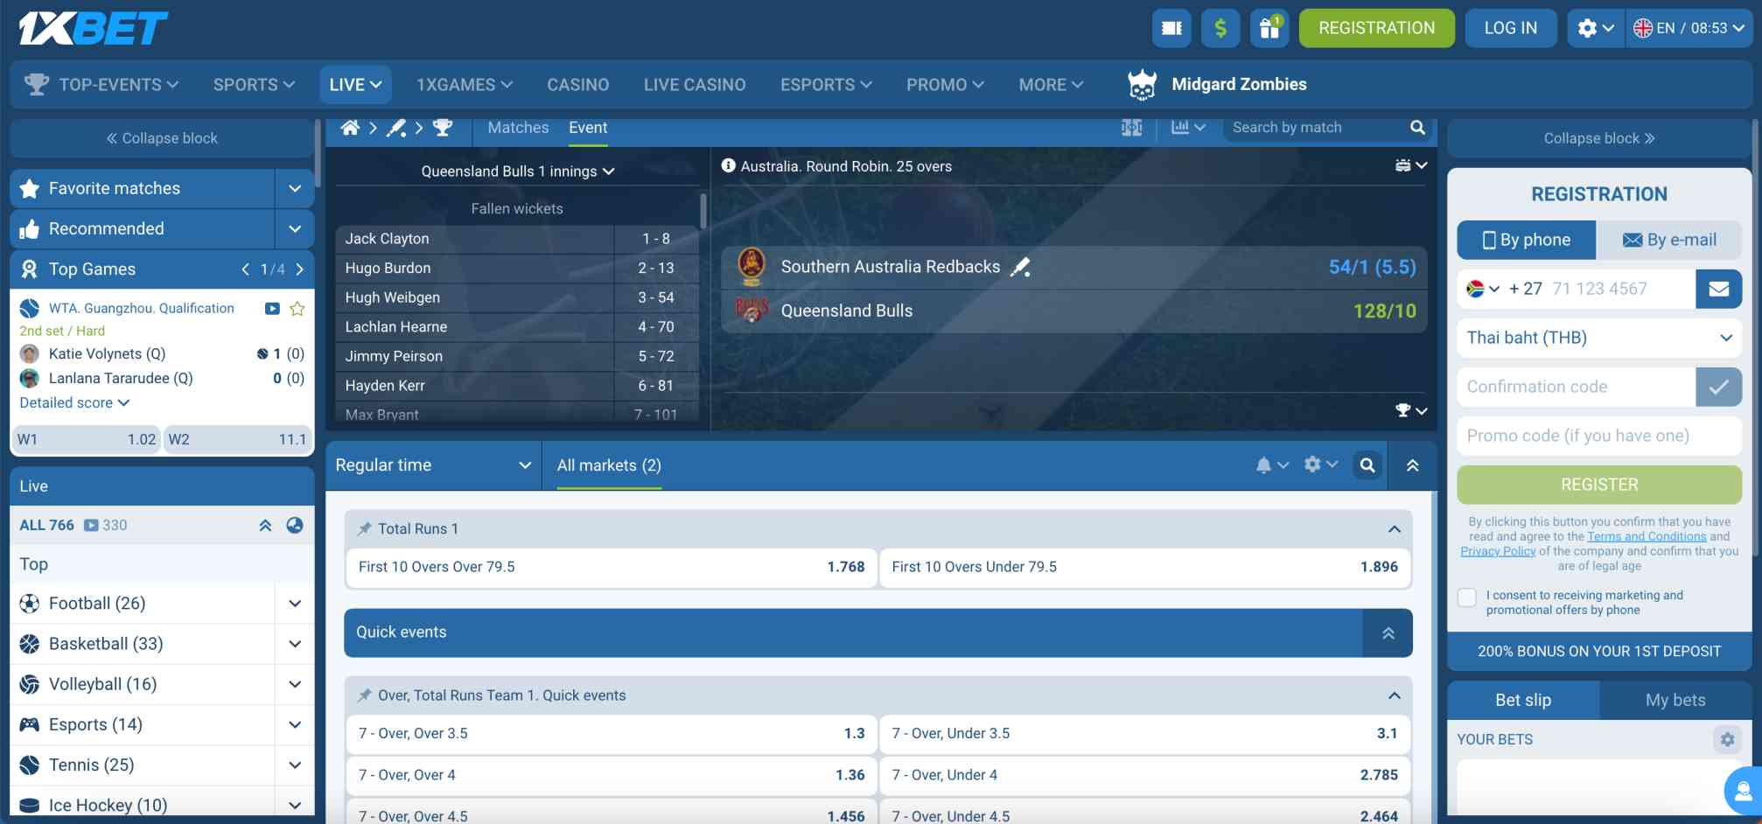1762x824 pixels.
Task: Open the Terms and Conditions link
Action: (1646, 536)
